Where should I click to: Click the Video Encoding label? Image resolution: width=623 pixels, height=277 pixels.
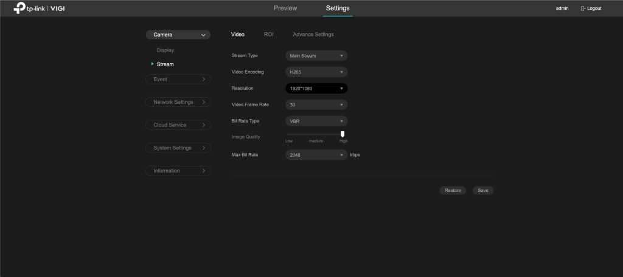pyautogui.click(x=248, y=72)
